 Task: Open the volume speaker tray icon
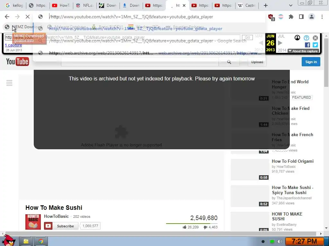pyautogui.click(x=280, y=242)
